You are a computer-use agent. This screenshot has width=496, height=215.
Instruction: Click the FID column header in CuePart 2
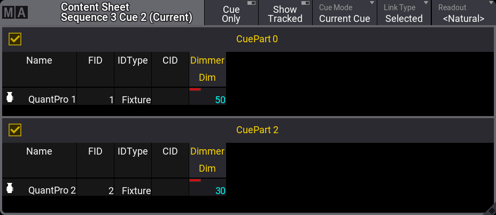(95, 160)
